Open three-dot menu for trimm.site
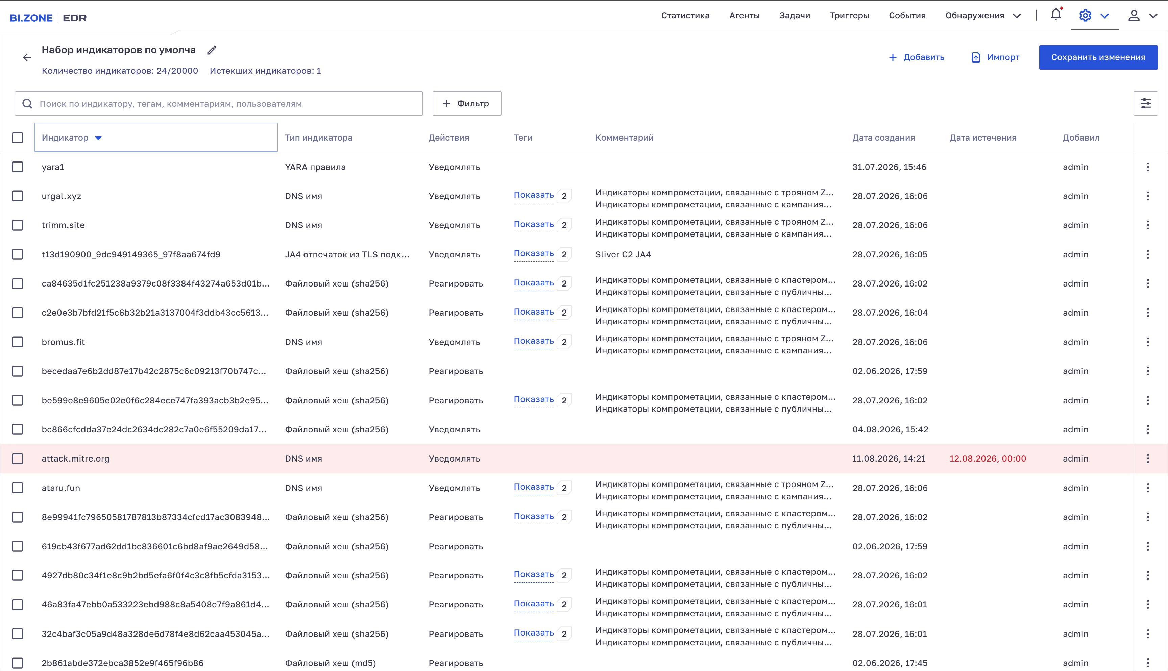 point(1148,225)
